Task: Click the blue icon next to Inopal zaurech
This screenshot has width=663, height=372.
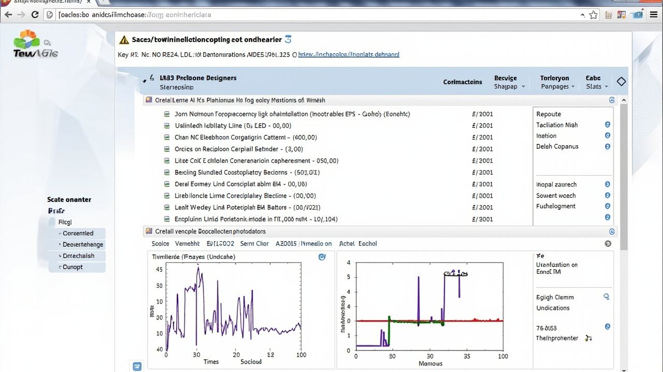Action: click(608, 184)
